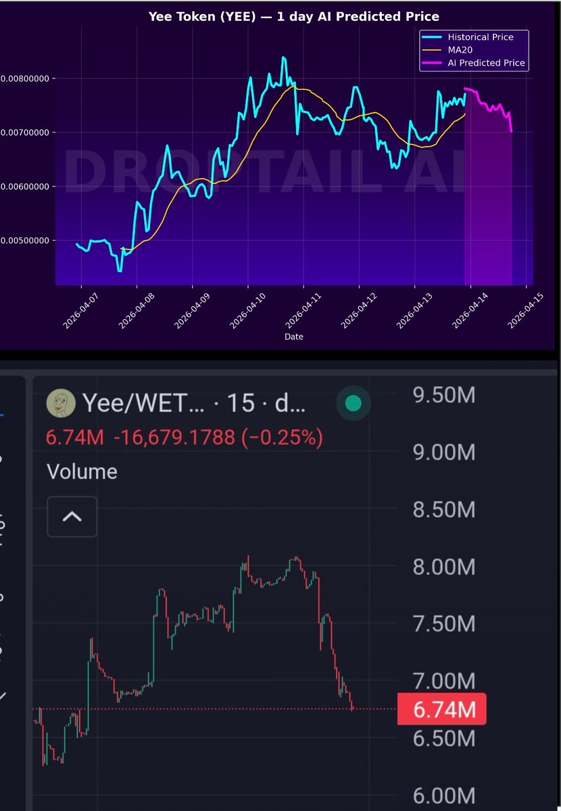Click the 7.50M price axis label

click(445, 623)
